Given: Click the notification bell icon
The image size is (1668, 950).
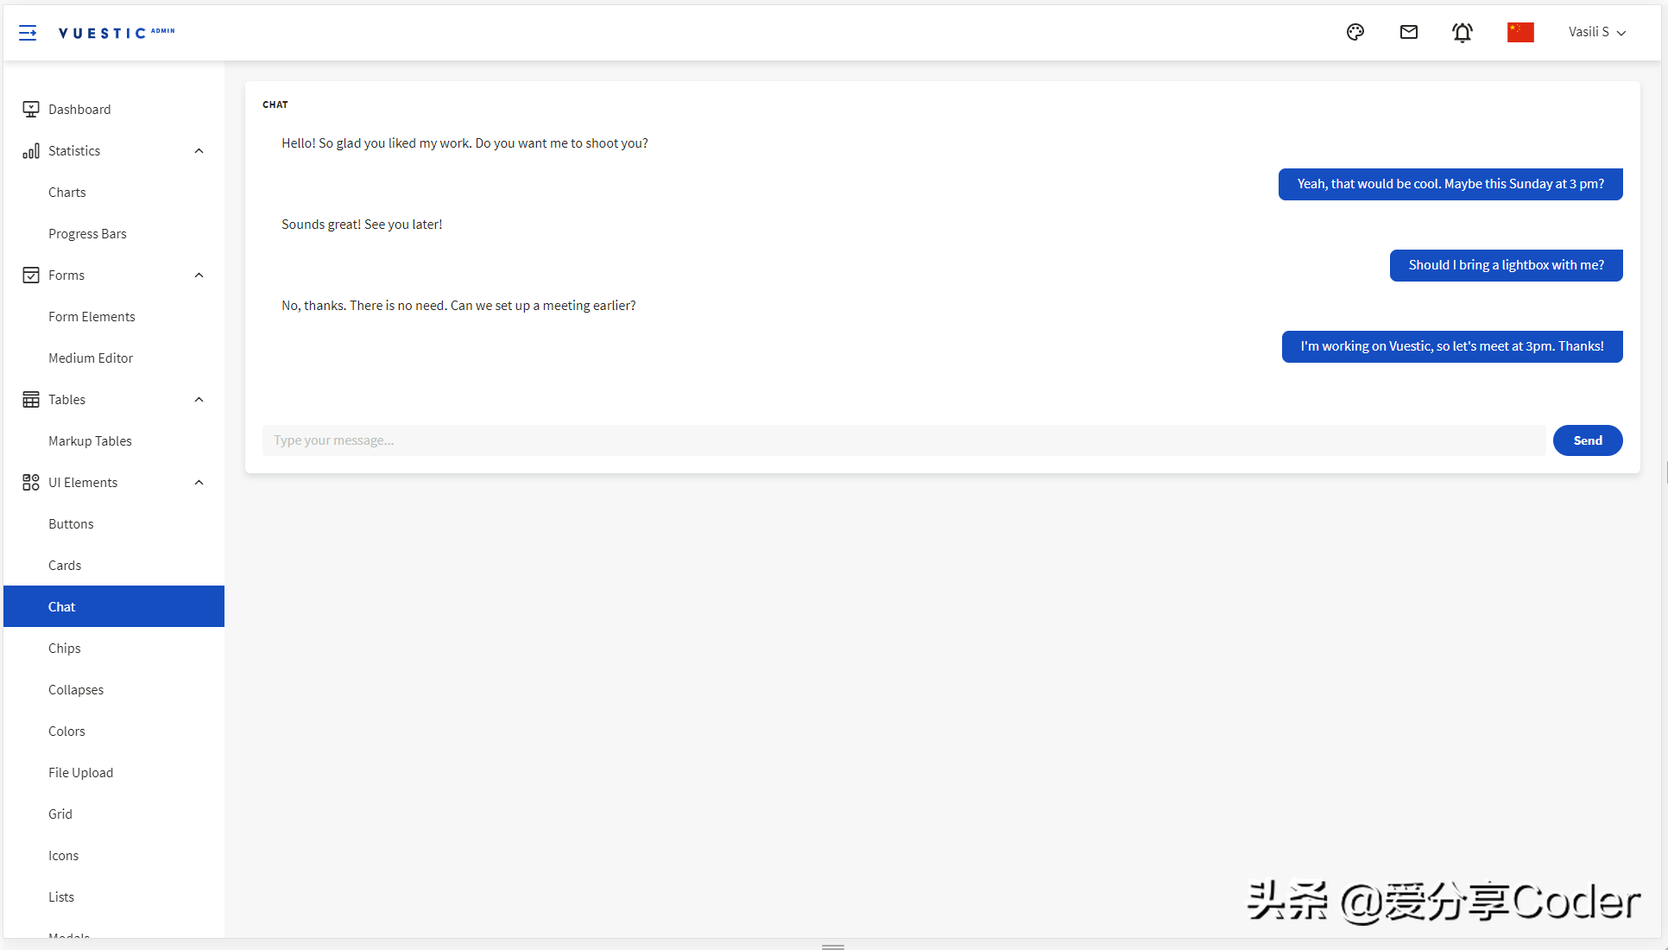Looking at the screenshot, I should pyautogui.click(x=1464, y=31).
